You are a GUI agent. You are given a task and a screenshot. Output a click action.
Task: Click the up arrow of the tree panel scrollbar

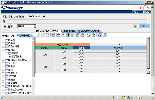point(33,39)
